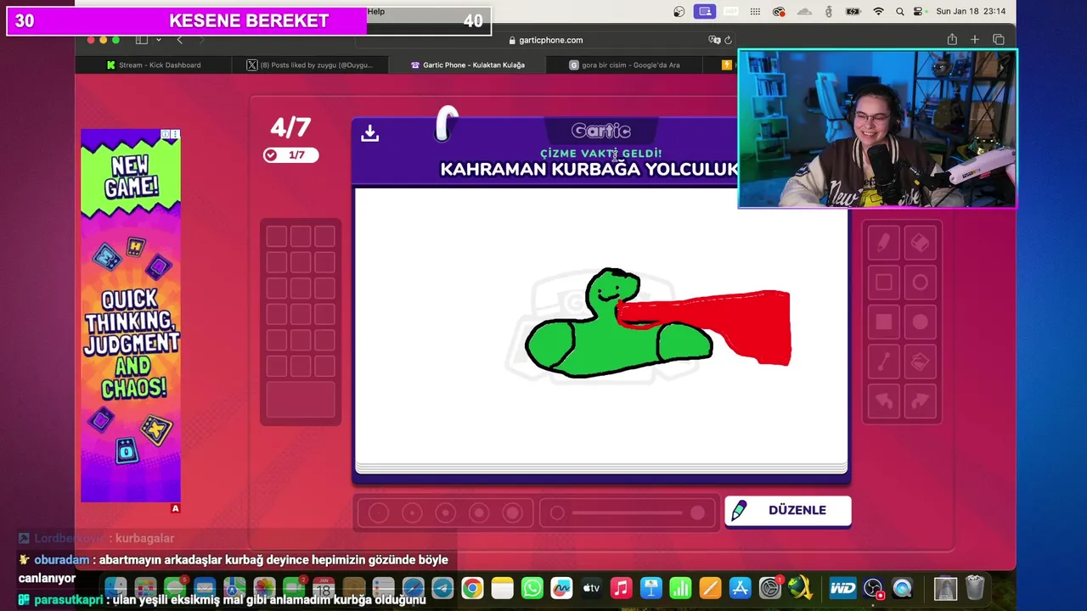Download the drawing with the download icon
Viewport: 1087px width, 611px height.
[369, 133]
